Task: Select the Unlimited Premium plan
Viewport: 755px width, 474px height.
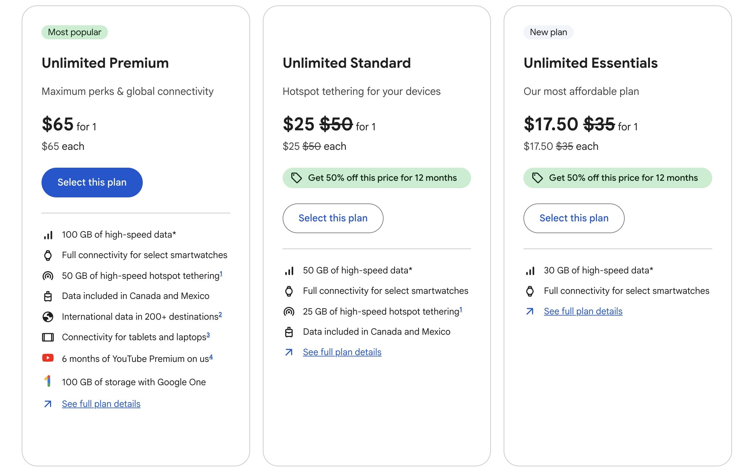Action: [x=92, y=182]
